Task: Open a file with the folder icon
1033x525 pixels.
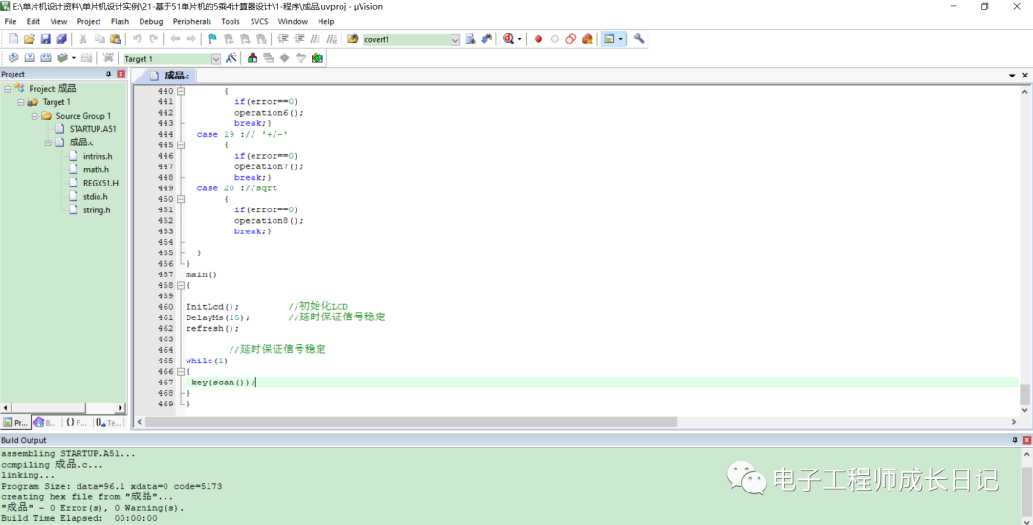Action: pyautogui.click(x=29, y=39)
